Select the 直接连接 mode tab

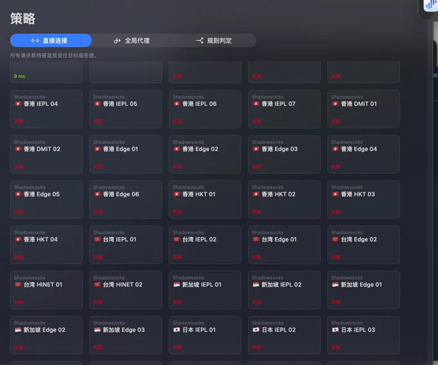point(51,41)
